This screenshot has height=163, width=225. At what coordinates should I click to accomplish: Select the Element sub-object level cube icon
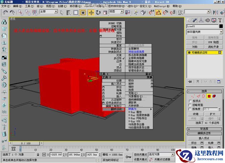[x=214, y=96]
